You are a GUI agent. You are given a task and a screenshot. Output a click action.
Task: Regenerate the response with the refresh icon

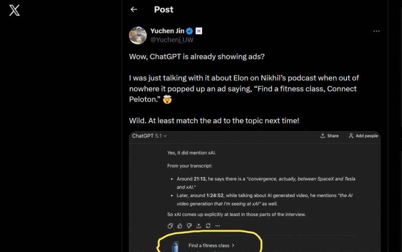208,226
